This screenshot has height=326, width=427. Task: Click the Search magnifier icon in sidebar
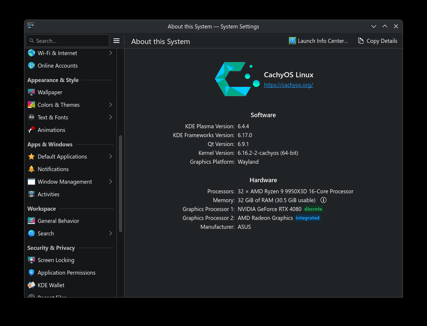click(x=31, y=233)
